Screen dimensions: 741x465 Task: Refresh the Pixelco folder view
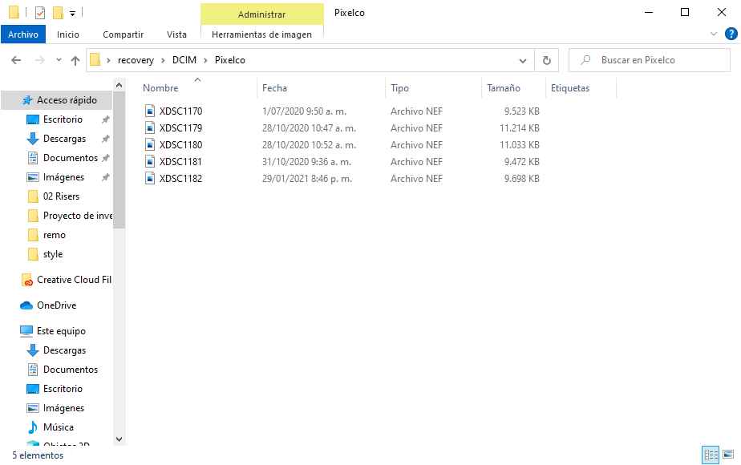pos(547,60)
